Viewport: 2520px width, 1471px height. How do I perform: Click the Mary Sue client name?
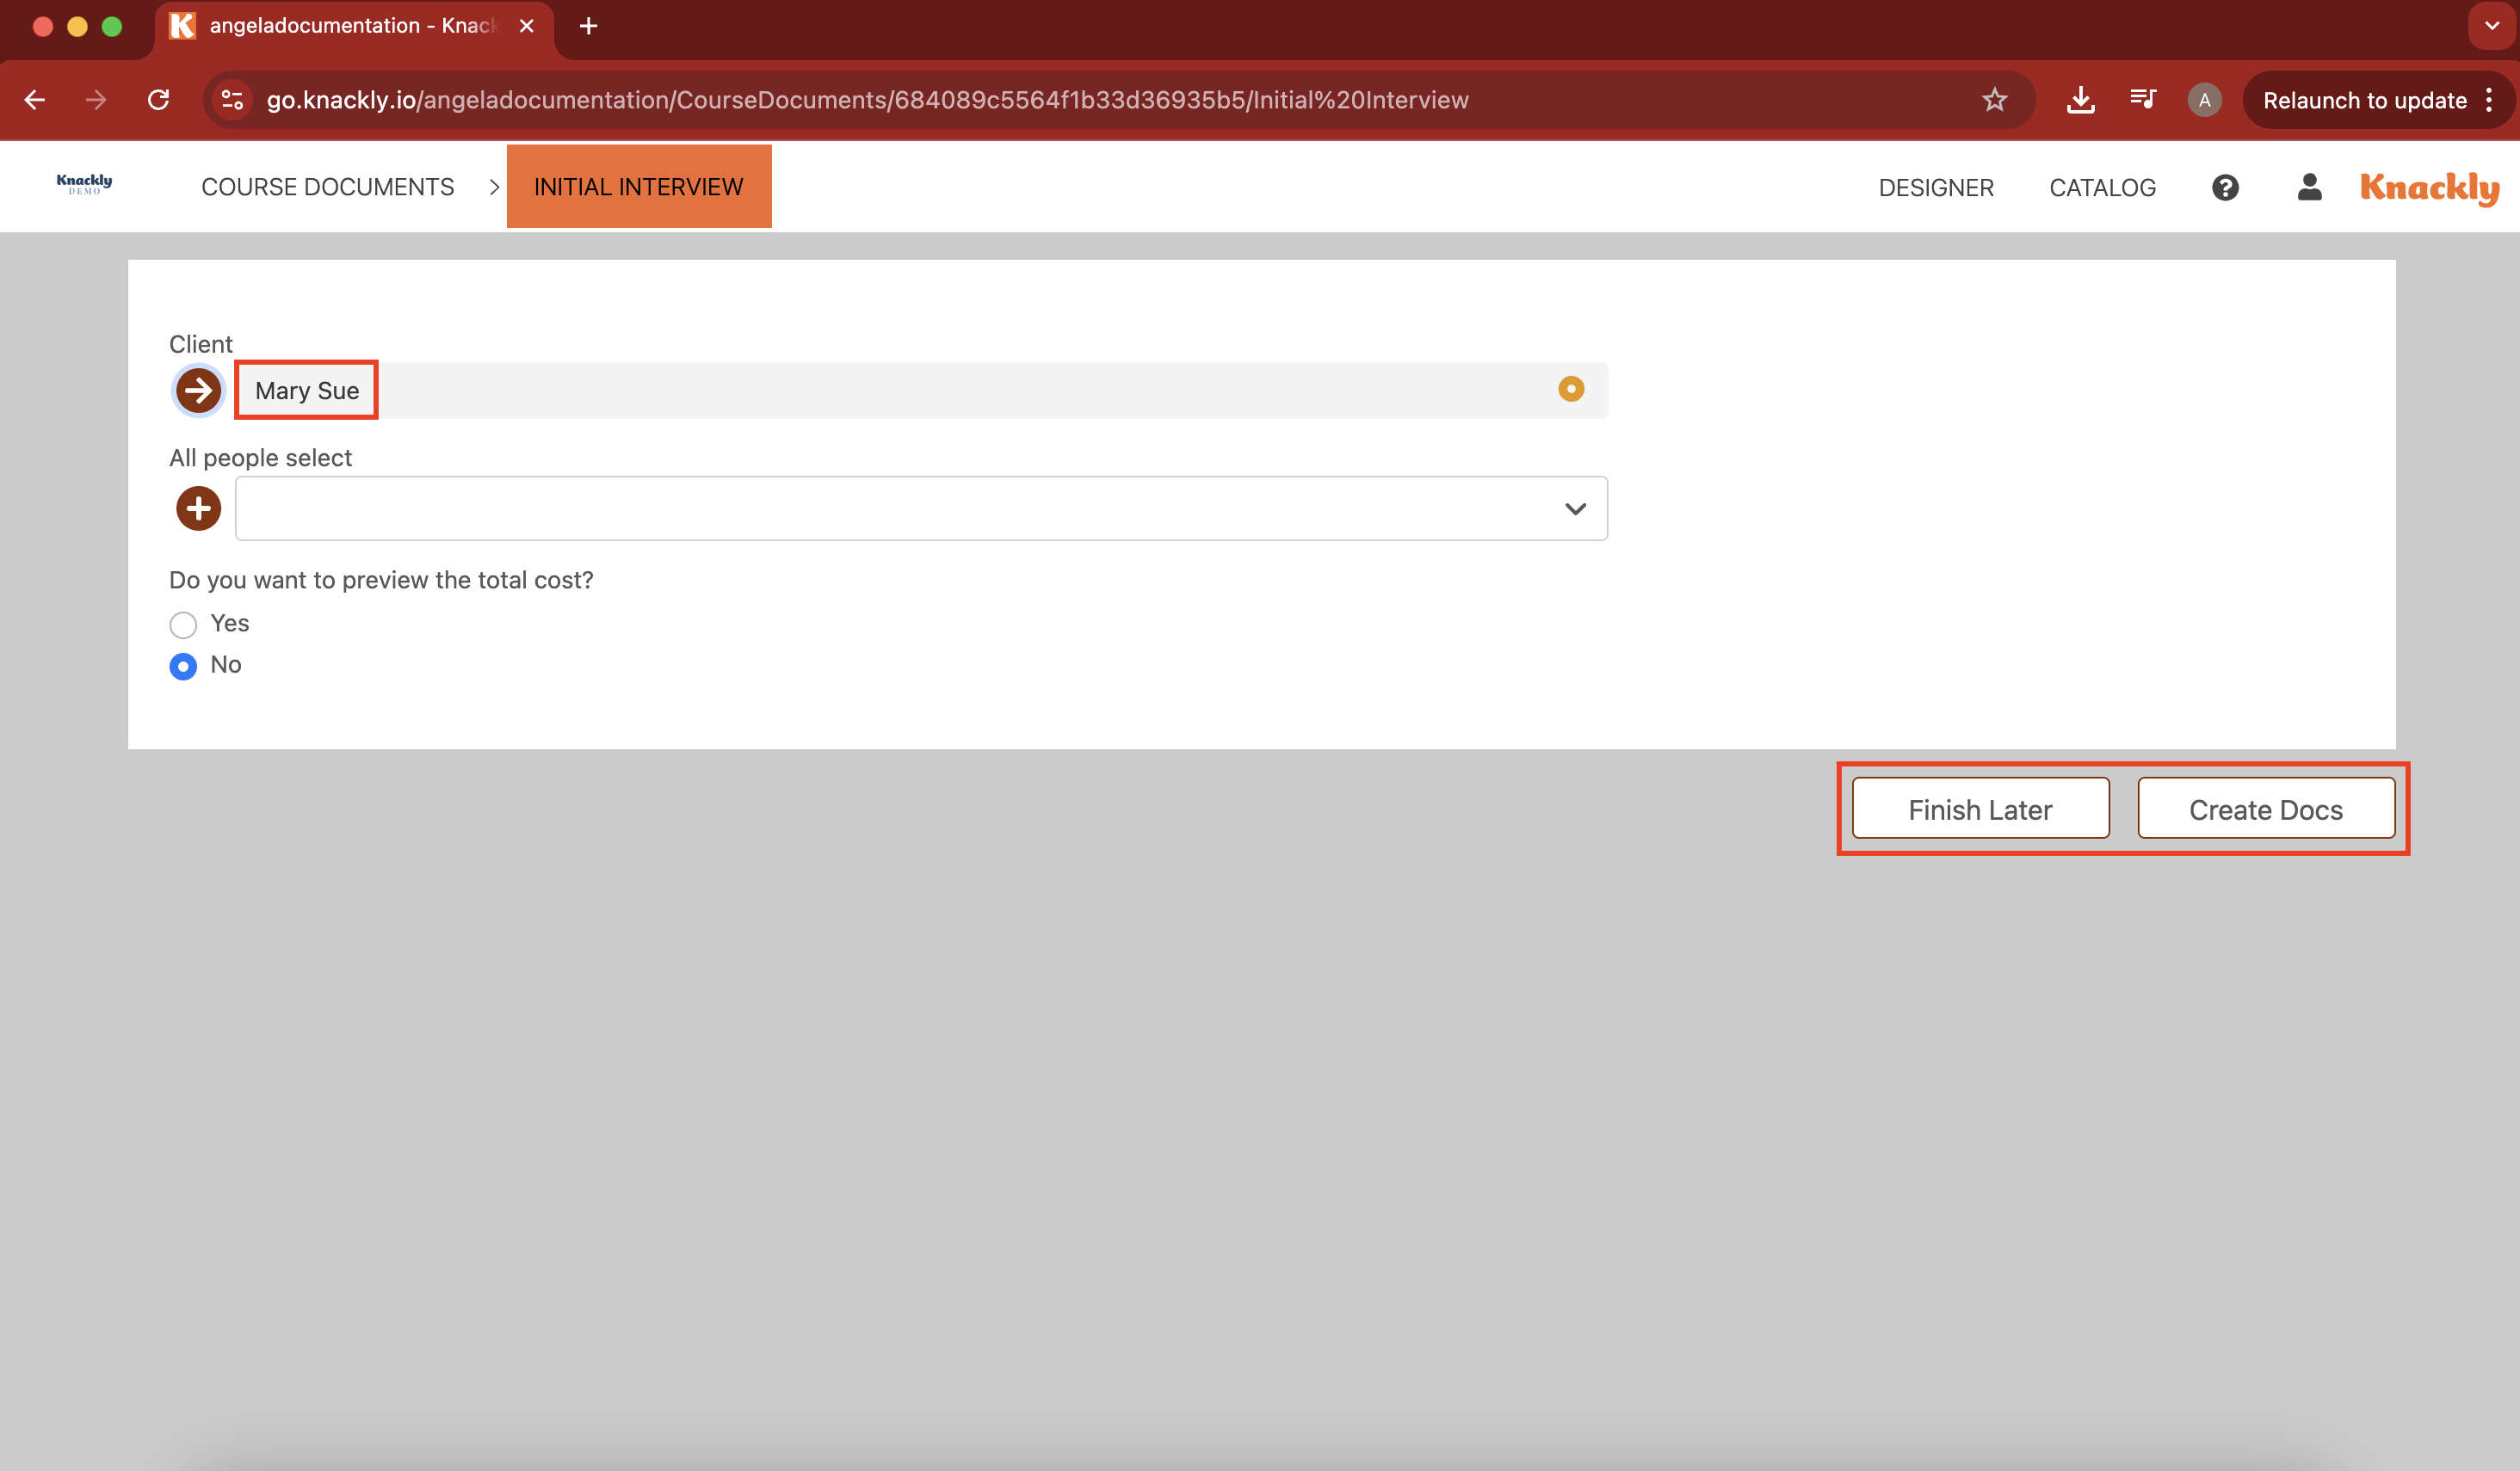point(307,391)
